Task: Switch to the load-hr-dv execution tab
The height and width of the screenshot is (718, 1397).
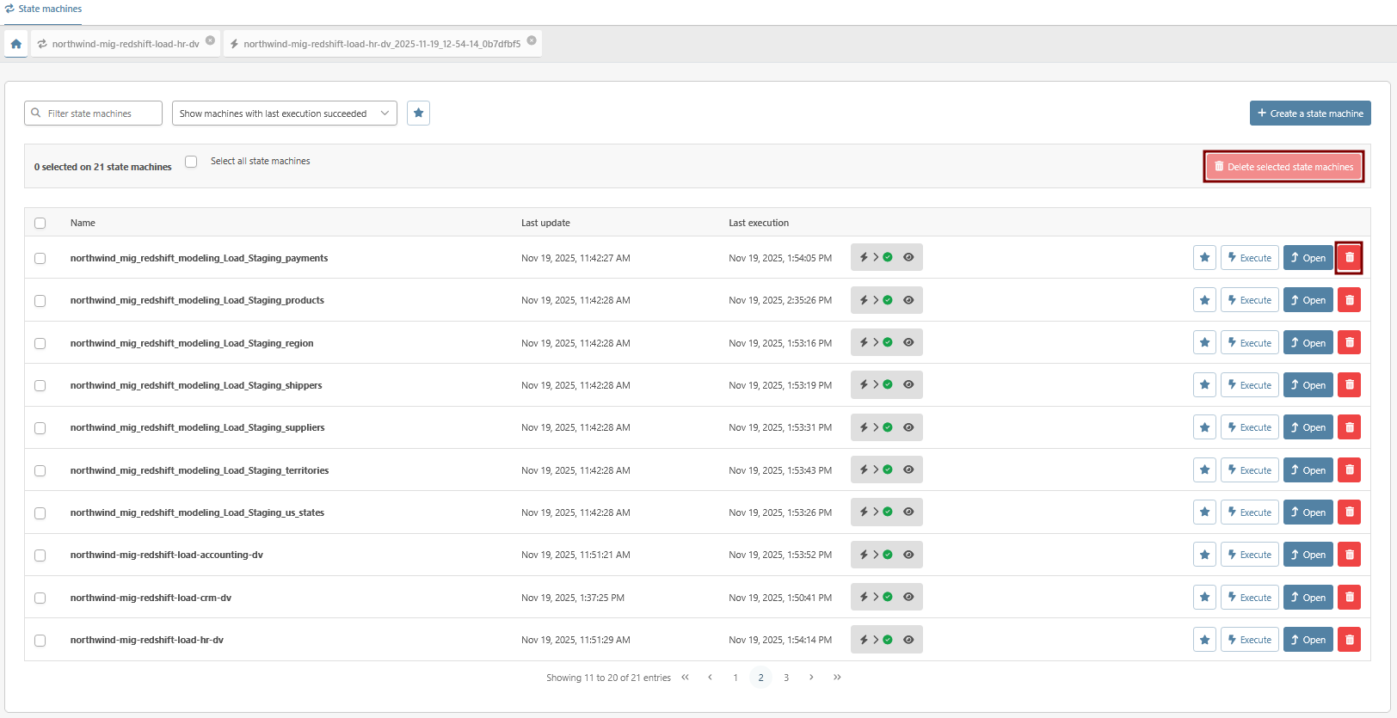Action: [x=381, y=44]
